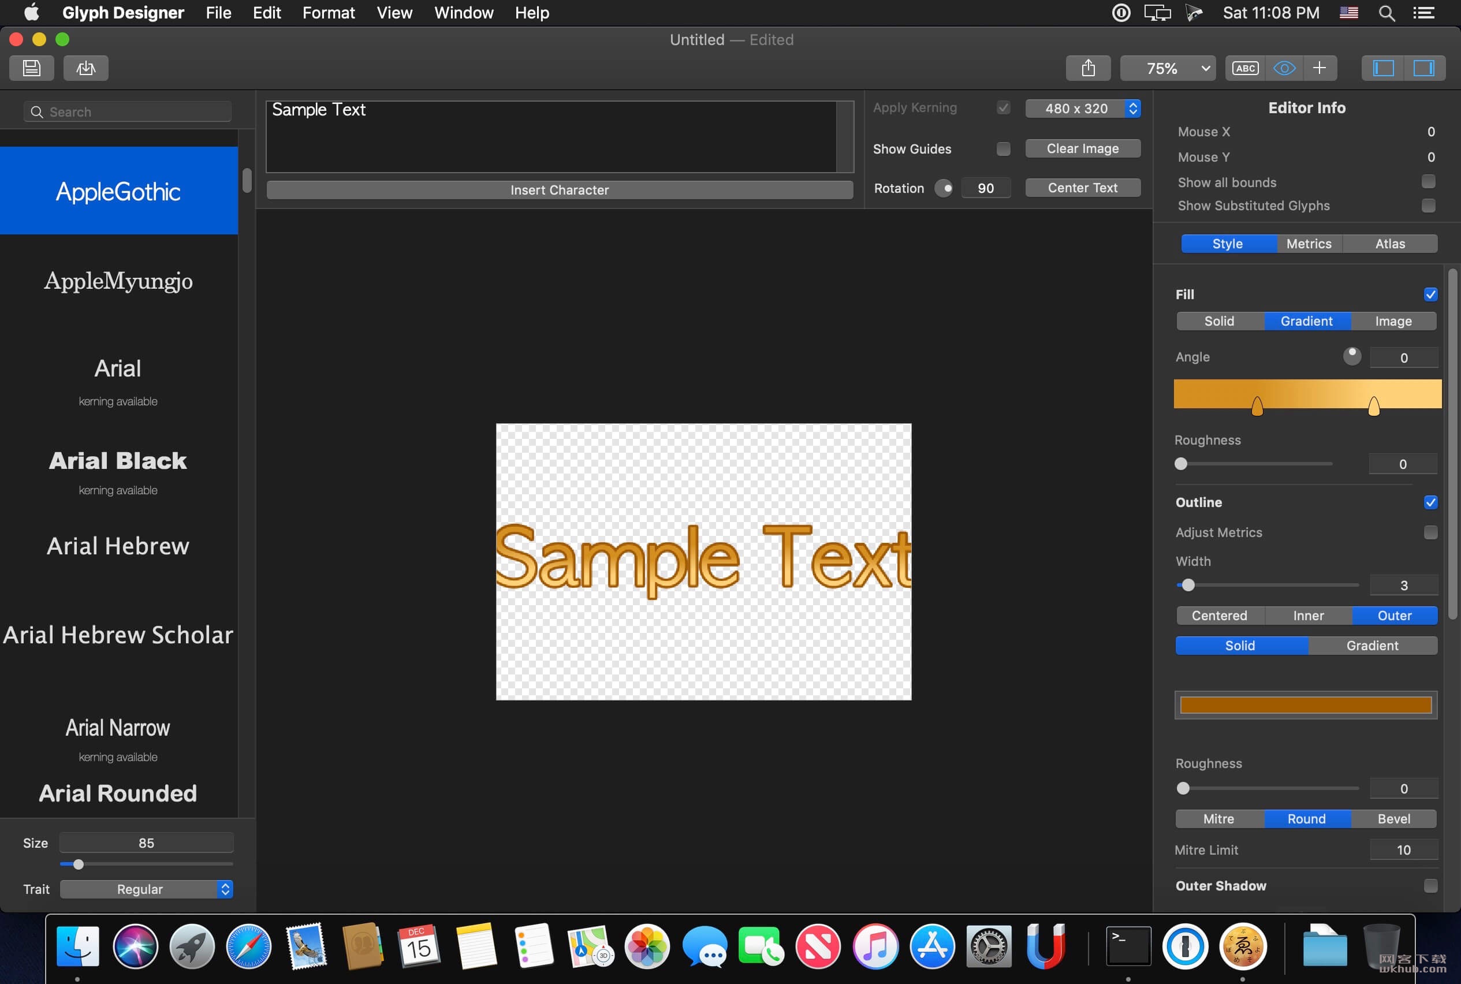Click the search magnifier icon in font list
Viewport: 1461px width, 984px height.
click(36, 111)
